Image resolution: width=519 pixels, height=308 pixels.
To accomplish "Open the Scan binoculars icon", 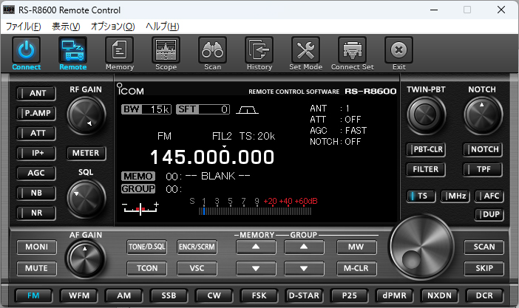I will click(212, 50).
